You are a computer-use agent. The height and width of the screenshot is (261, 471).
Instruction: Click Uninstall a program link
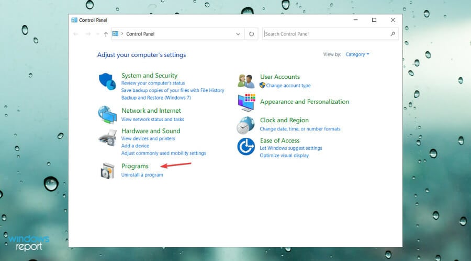pos(142,175)
